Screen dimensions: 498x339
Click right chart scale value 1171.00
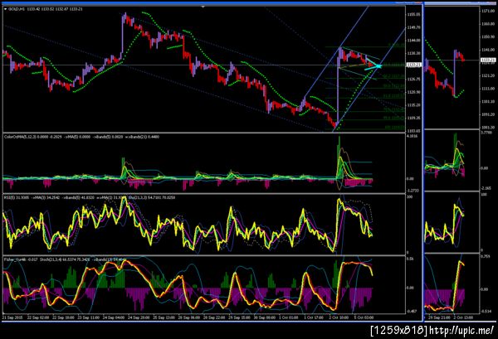point(488,11)
